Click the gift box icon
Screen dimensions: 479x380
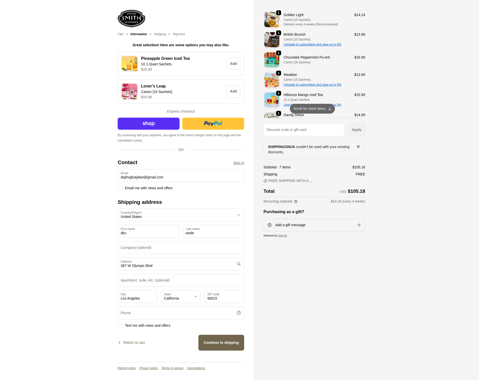click(x=270, y=225)
